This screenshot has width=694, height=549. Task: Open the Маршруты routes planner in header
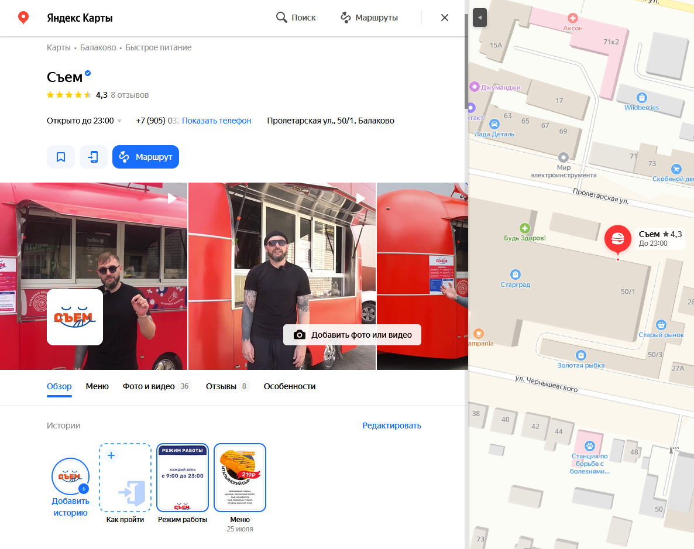[x=369, y=18]
